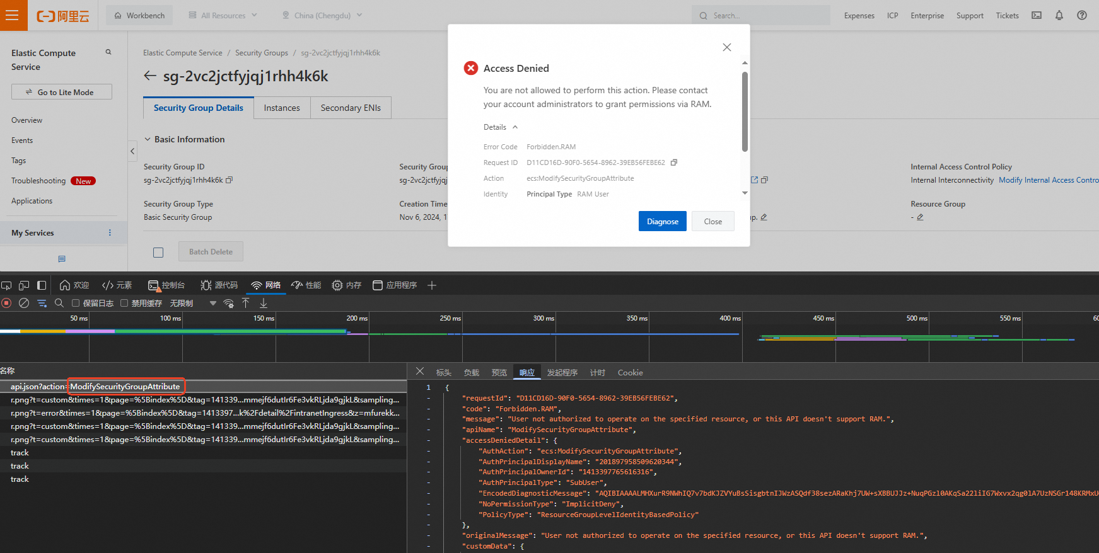The height and width of the screenshot is (553, 1099).
Task: Open the Workbench button
Action: (140, 15)
